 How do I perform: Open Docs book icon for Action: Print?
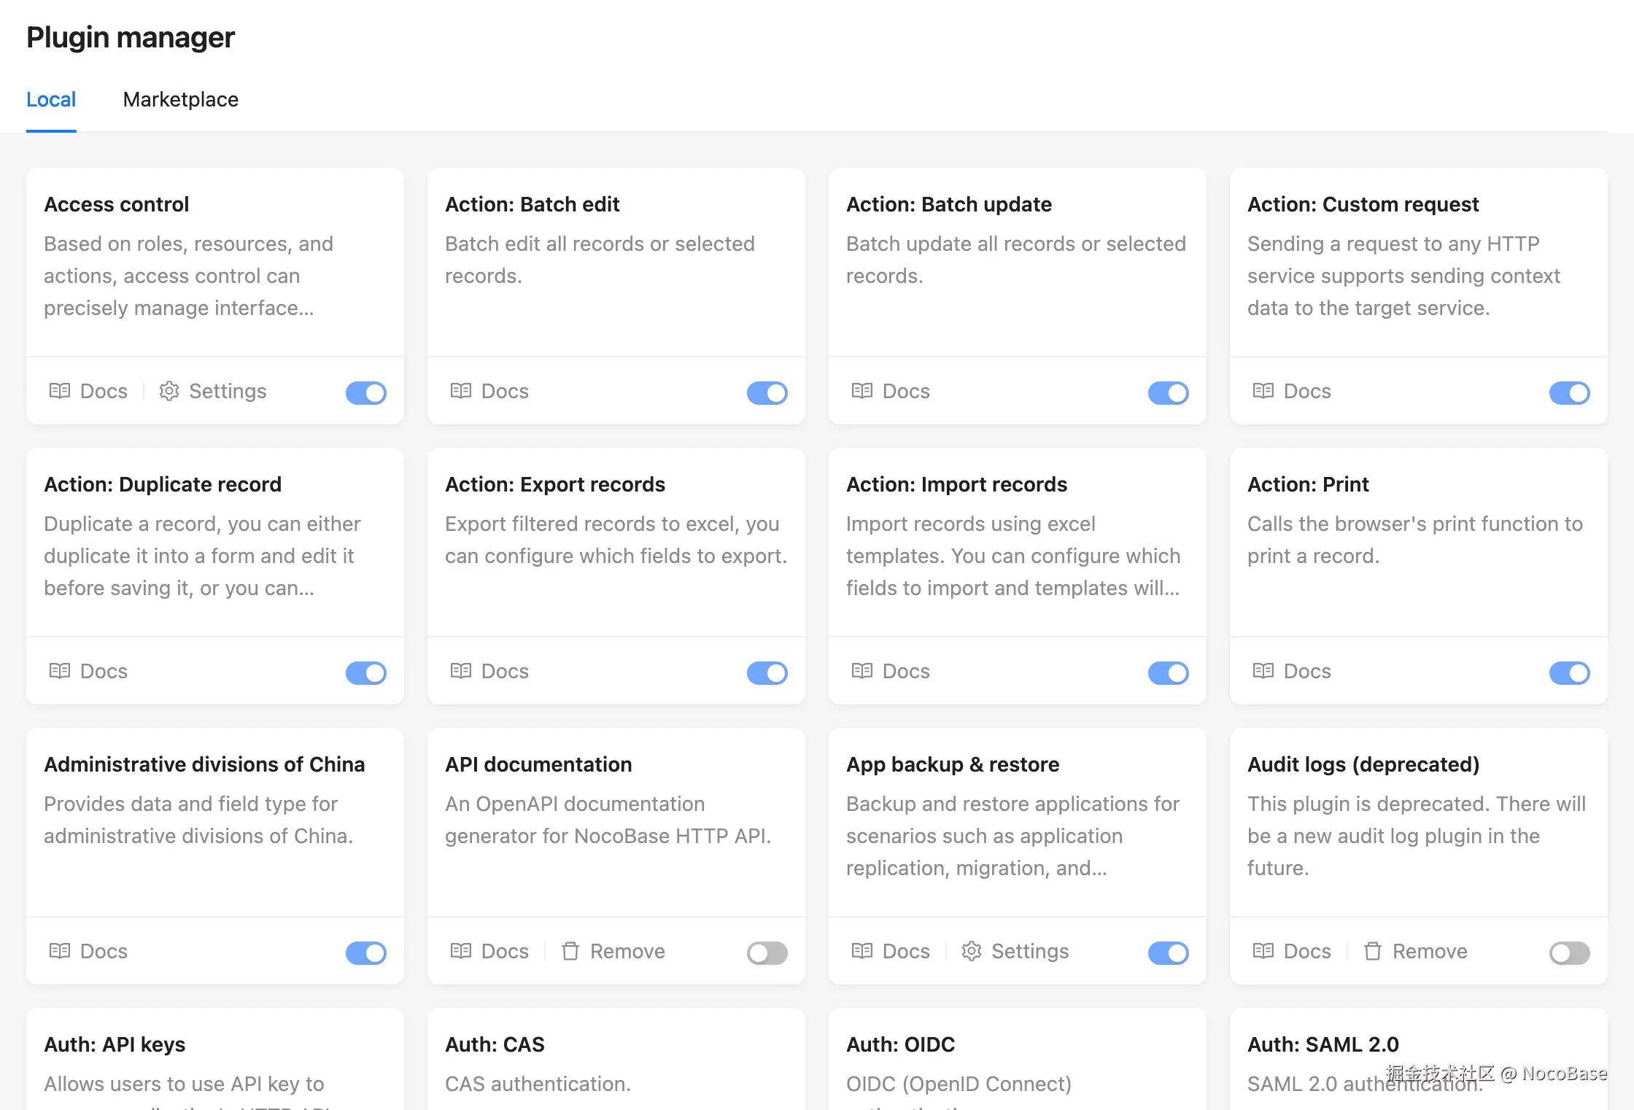[x=1263, y=671]
